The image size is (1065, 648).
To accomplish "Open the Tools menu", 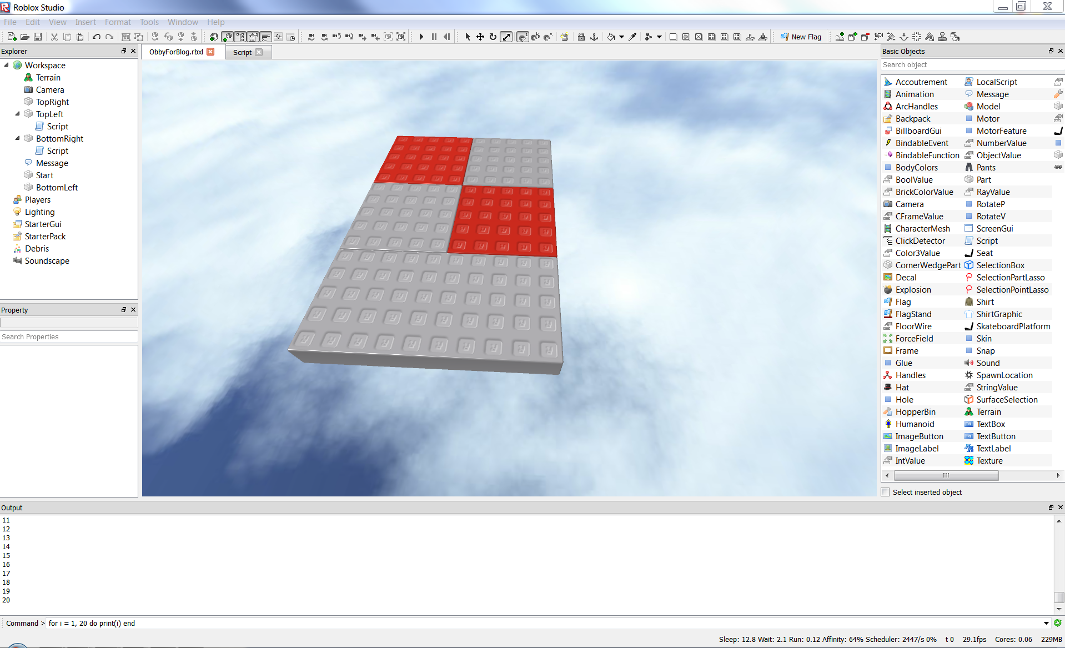I will 149,22.
